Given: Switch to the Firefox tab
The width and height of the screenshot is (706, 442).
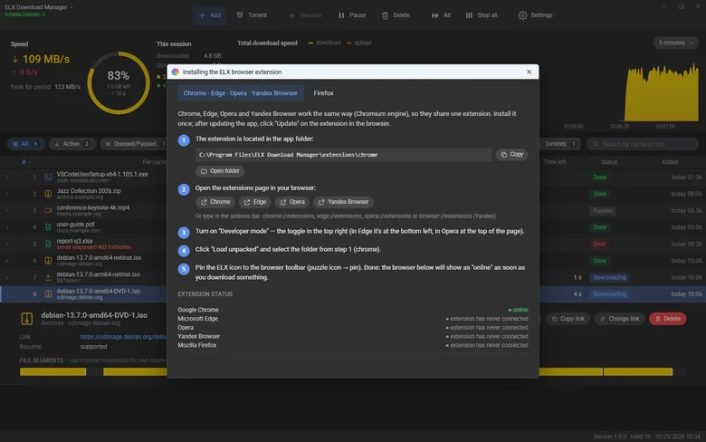Looking at the screenshot, I should coord(323,93).
